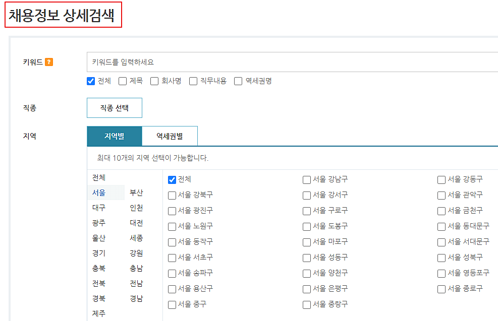Tick the 역세권명 checkbox

pyautogui.click(x=238, y=81)
